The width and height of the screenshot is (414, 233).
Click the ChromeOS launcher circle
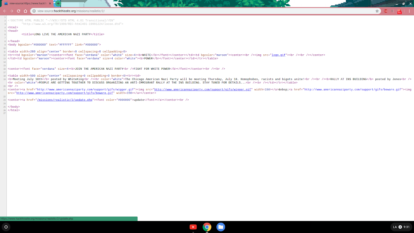pos(5,227)
